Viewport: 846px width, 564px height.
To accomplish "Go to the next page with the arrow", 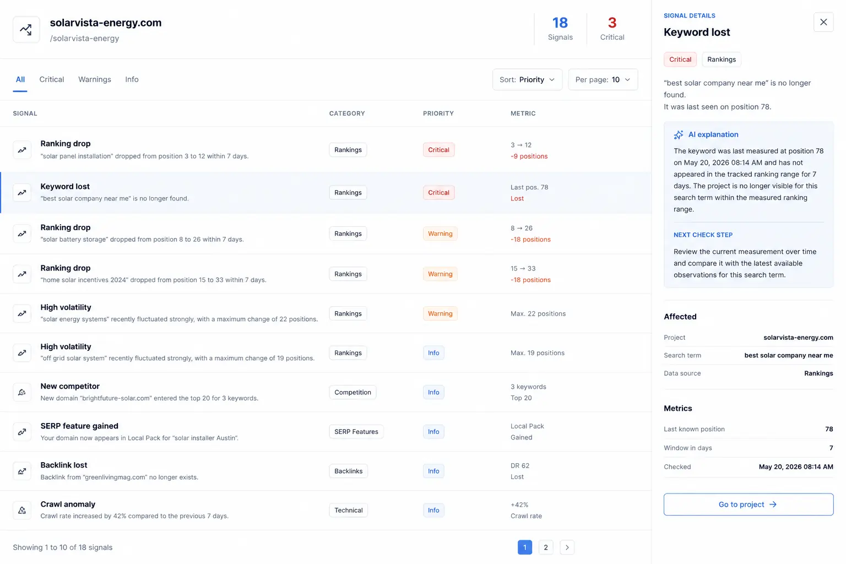I will [567, 547].
